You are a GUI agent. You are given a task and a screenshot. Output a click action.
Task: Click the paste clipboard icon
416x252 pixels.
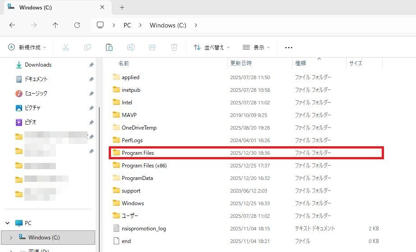pyautogui.click(x=109, y=47)
